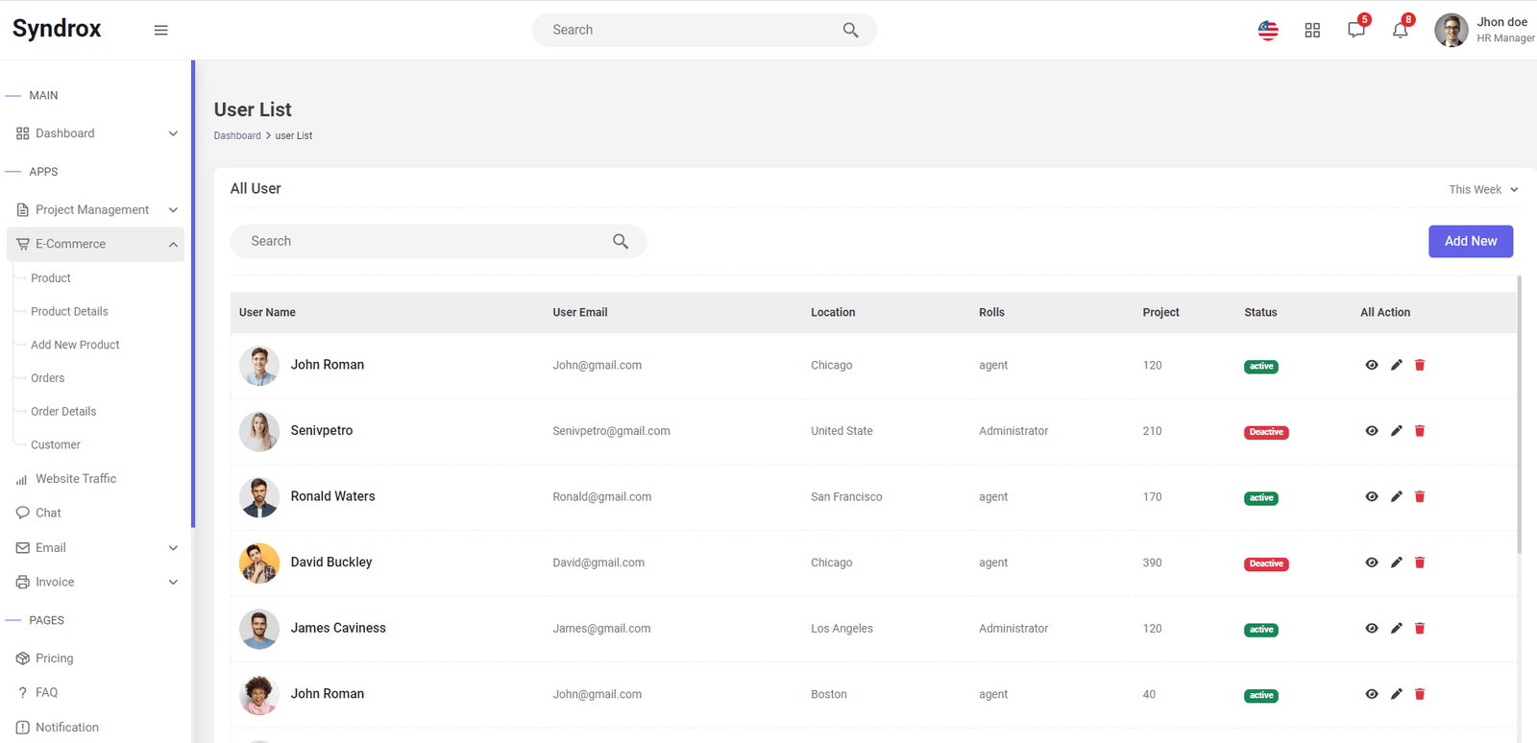This screenshot has height=743, width=1537.
Task: Delete John Roman from Chicago
Action: point(1420,365)
